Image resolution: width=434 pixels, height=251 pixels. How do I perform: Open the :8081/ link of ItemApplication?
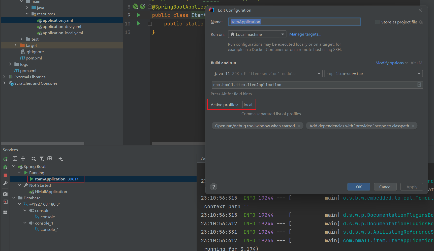(72, 179)
